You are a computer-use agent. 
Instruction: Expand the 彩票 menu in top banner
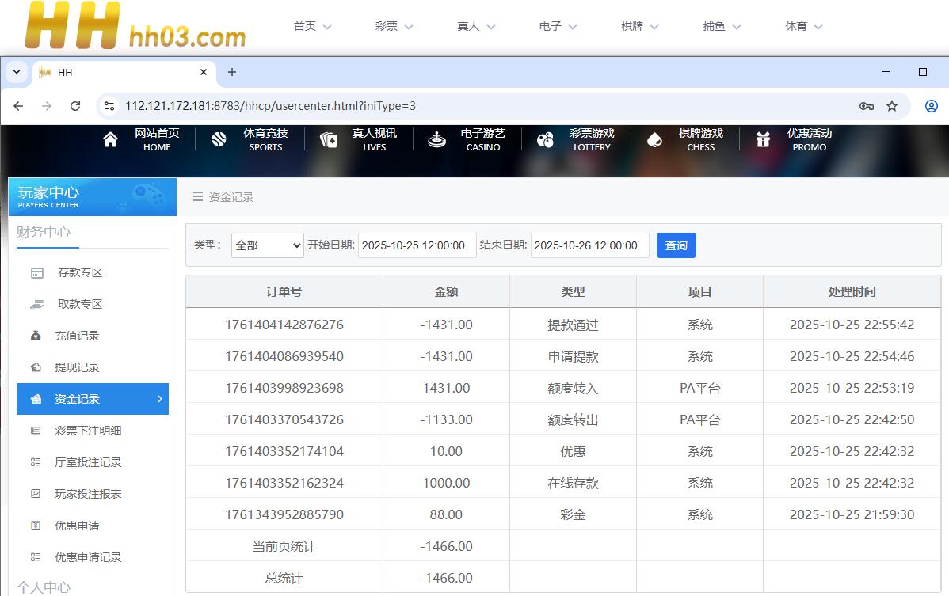click(394, 26)
